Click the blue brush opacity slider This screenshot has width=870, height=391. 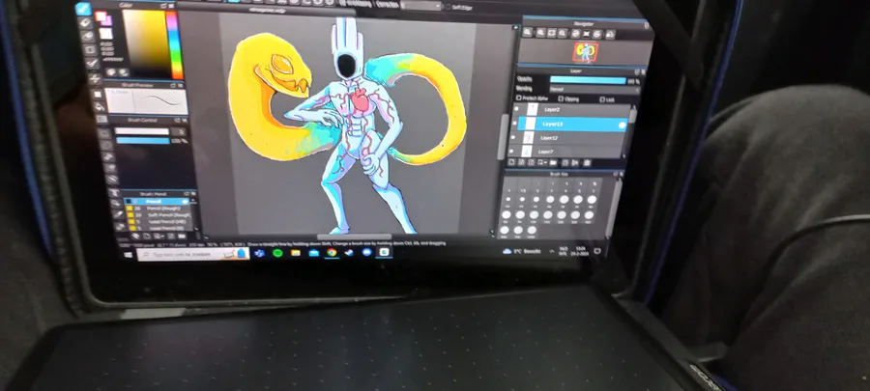click(143, 141)
